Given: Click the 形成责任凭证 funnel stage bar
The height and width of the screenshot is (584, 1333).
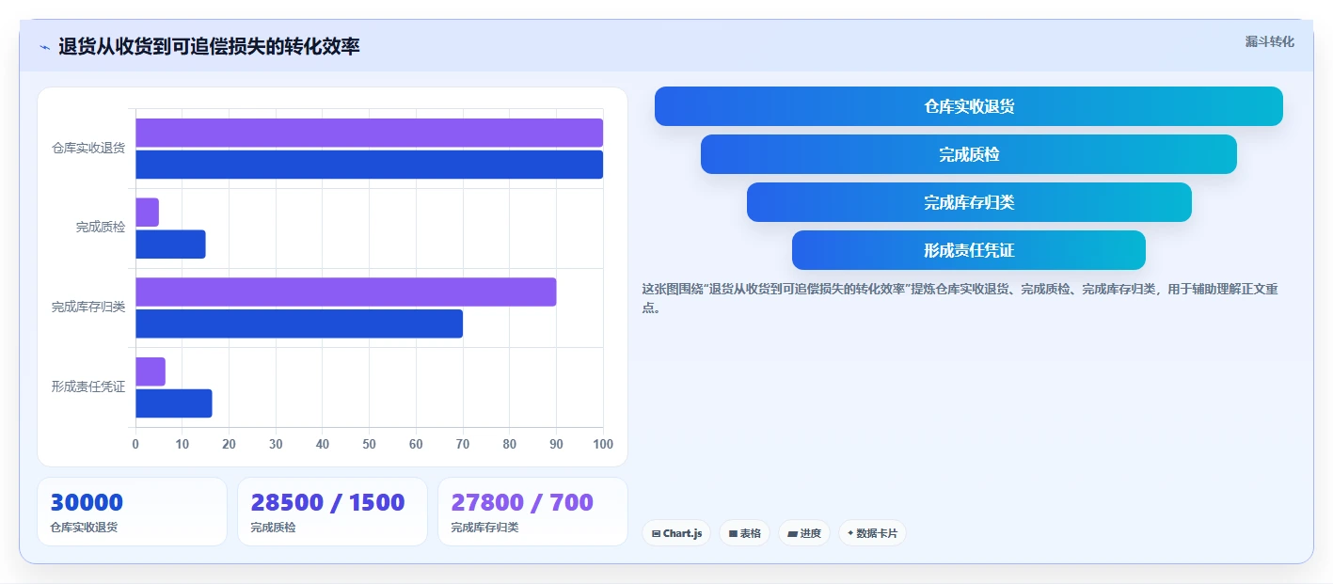Looking at the screenshot, I should coord(969,250).
